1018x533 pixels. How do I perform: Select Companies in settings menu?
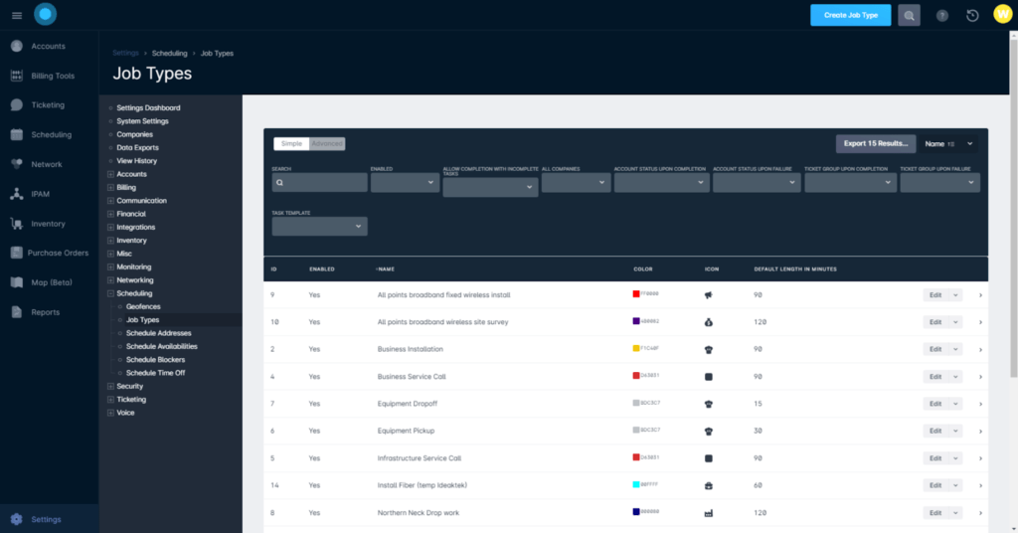pyautogui.click(x=134, y=134)
